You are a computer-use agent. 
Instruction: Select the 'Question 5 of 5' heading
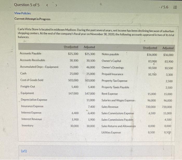[27, 5]
